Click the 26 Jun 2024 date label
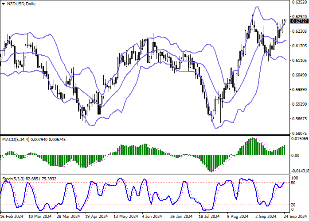Viewport: 309px width, 221px height. pyautogui.click(x=181, y=217)
